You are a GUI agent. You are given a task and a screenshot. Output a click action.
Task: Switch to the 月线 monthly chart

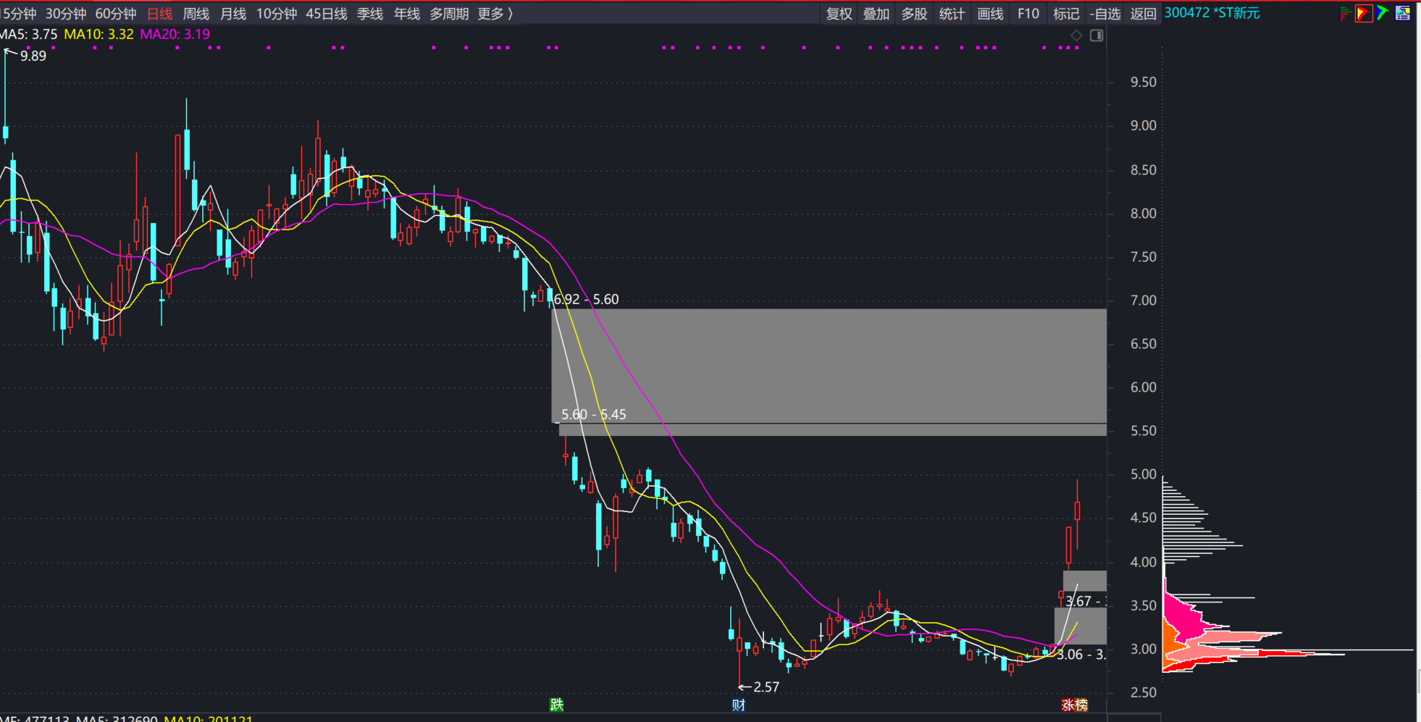coord(233,14)
